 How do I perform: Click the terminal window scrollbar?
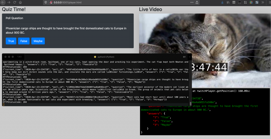pos(191,103)
